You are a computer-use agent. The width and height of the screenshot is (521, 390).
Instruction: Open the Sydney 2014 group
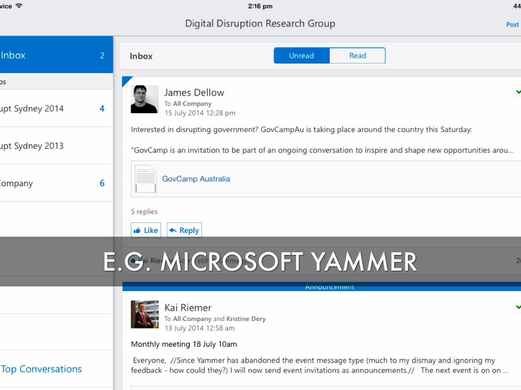pos(51,108)
